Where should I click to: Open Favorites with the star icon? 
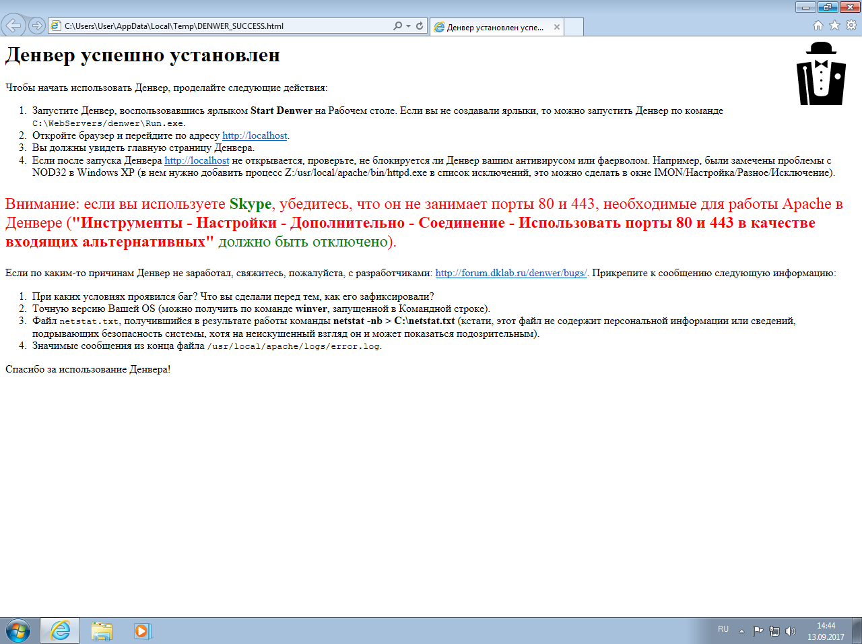tap(834, 26)
